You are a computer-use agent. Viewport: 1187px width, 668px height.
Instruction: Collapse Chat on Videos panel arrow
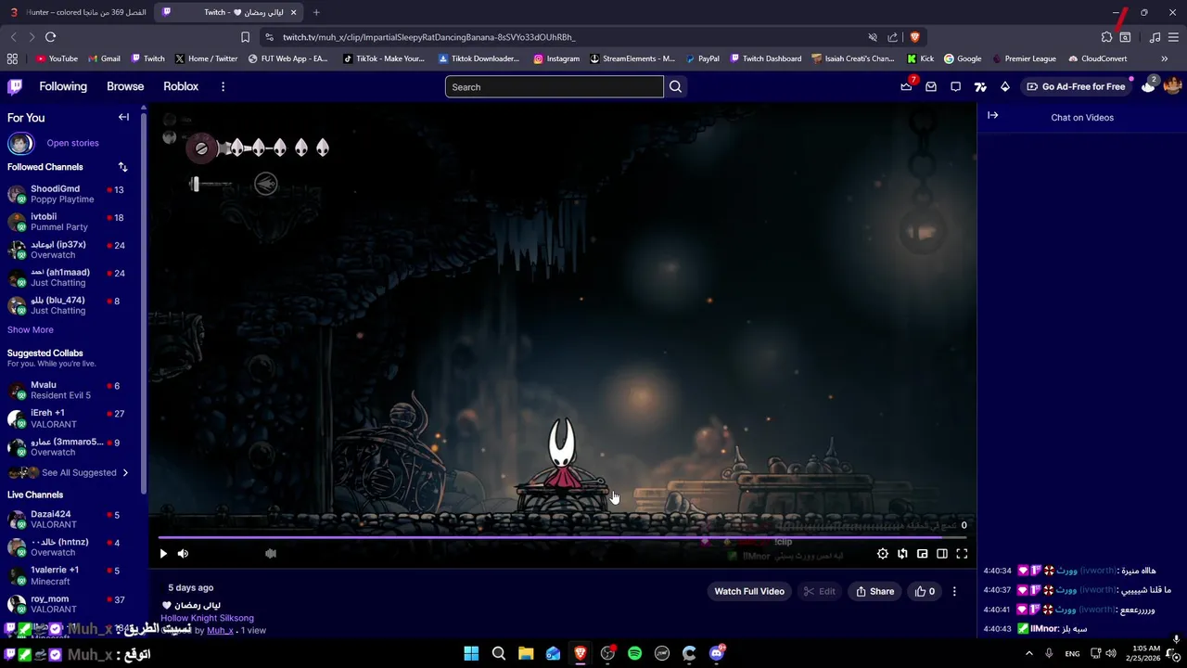coord(992,115)
